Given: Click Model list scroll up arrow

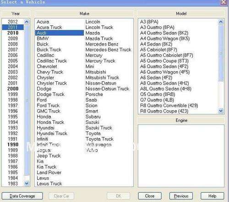Looking at the screenshot, I should [x=221, y=22].
